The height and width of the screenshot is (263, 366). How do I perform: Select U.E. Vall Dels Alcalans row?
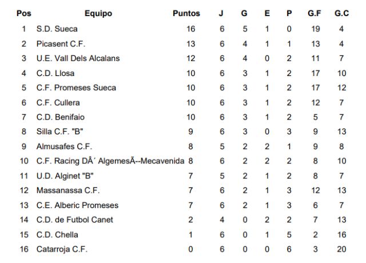tap(183, 58)
